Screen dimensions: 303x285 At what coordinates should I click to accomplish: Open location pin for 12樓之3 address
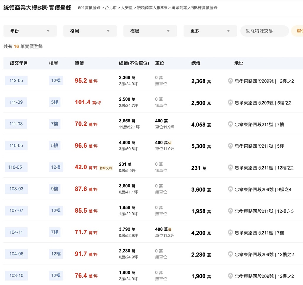pyautogui.click(x=230, y=211)
